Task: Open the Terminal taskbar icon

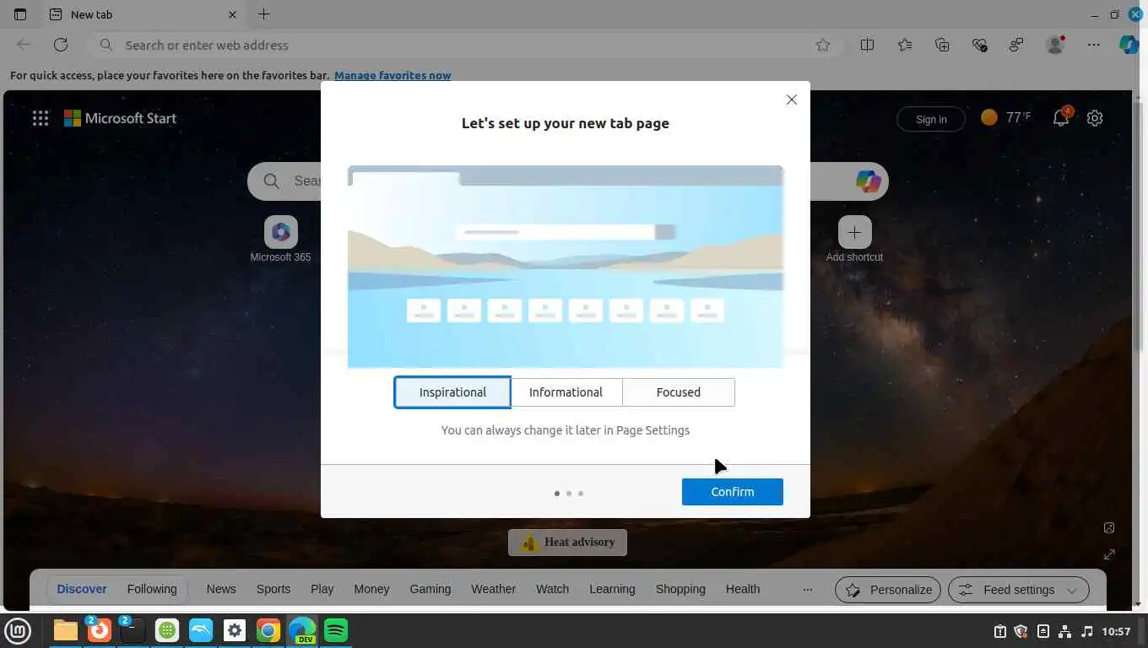Action: point(133,629)
